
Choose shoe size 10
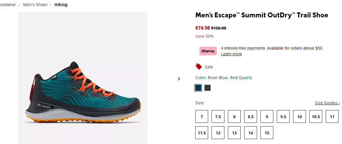tap(300, 117)
